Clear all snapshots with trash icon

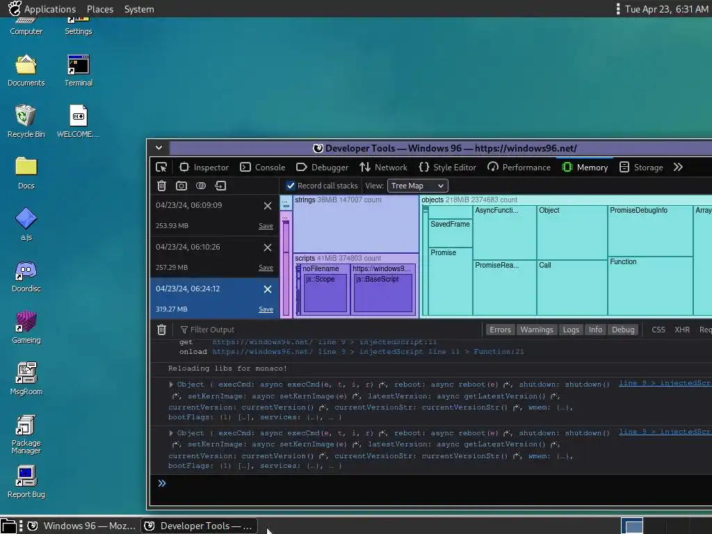point(161,186)
